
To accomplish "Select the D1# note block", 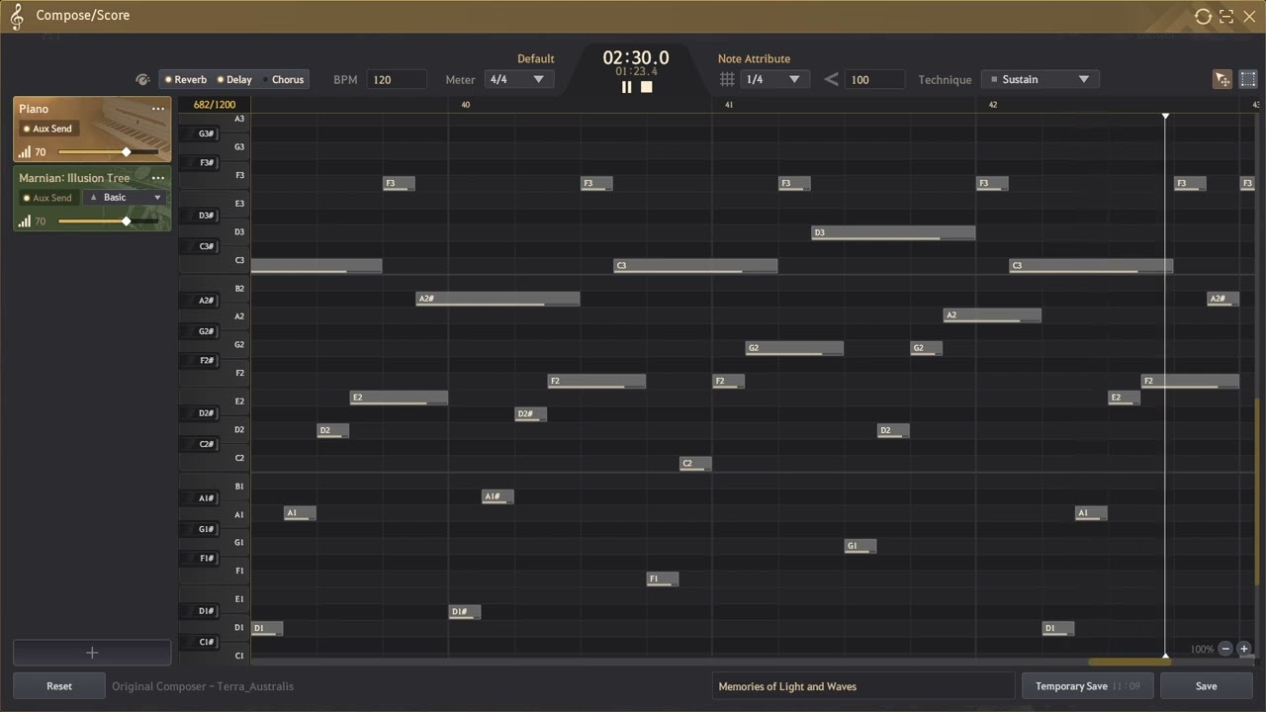I will (x=465, y=612).
